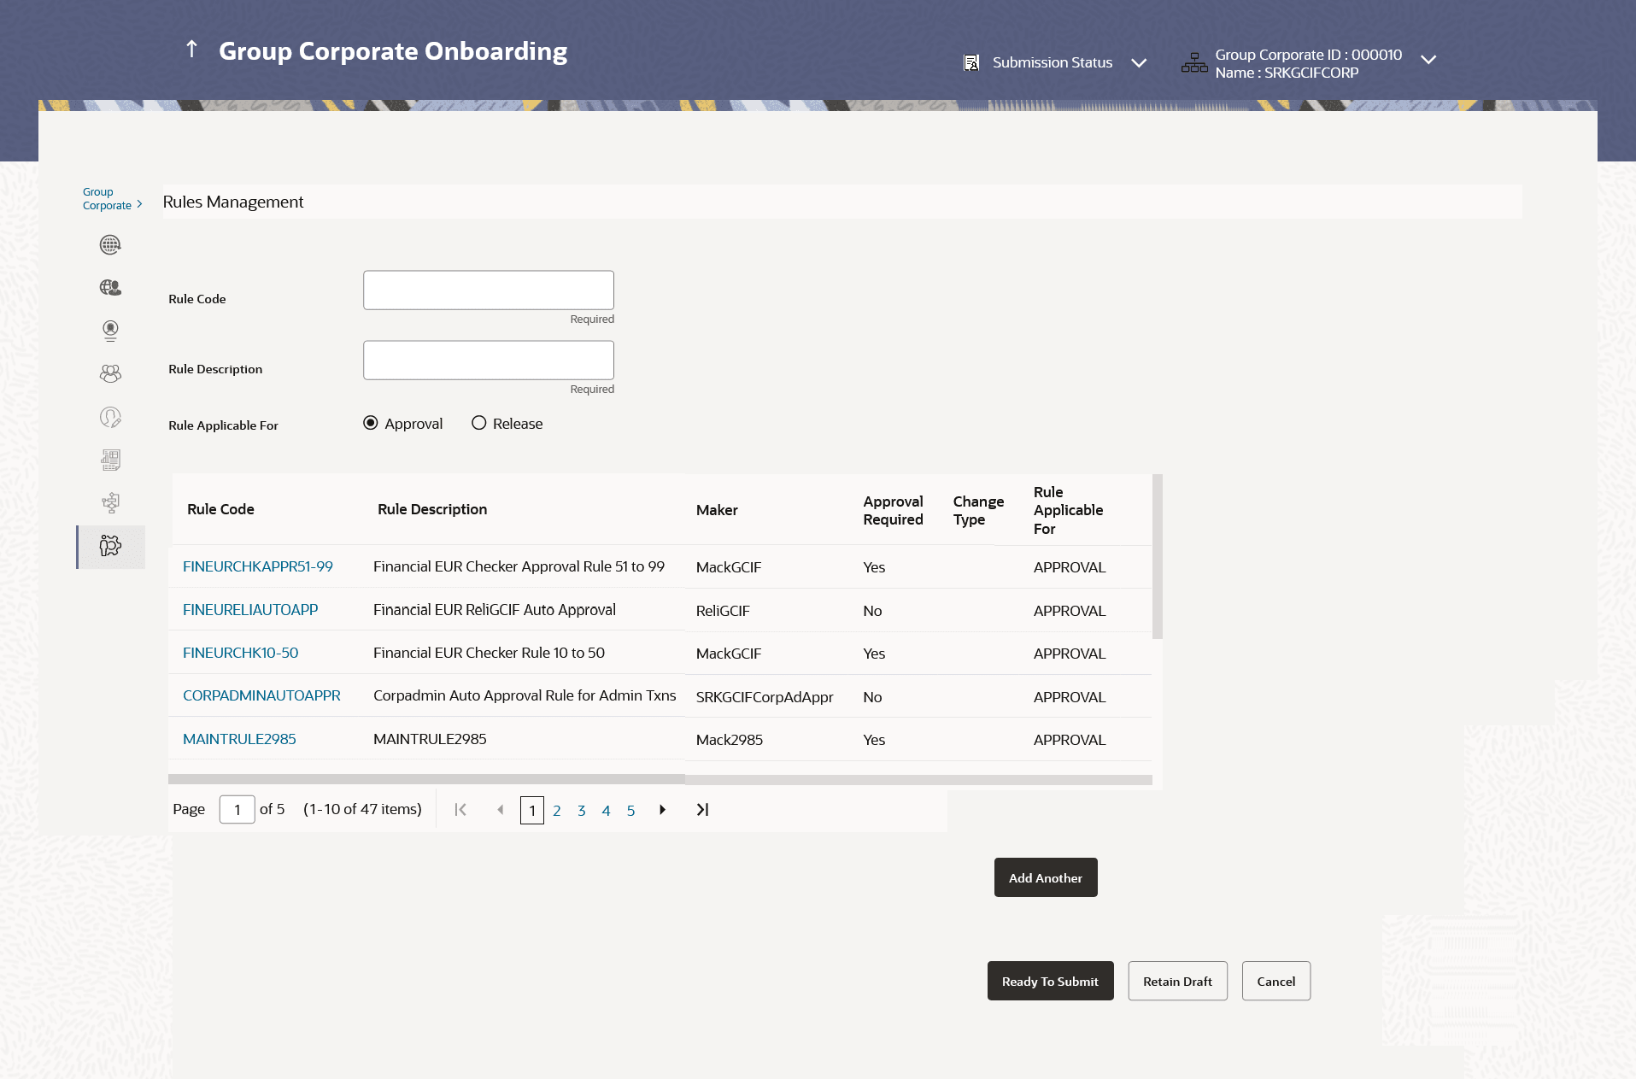
Task: Open the FINEURCHK10-50 rule link
Action: click(240, 653)
